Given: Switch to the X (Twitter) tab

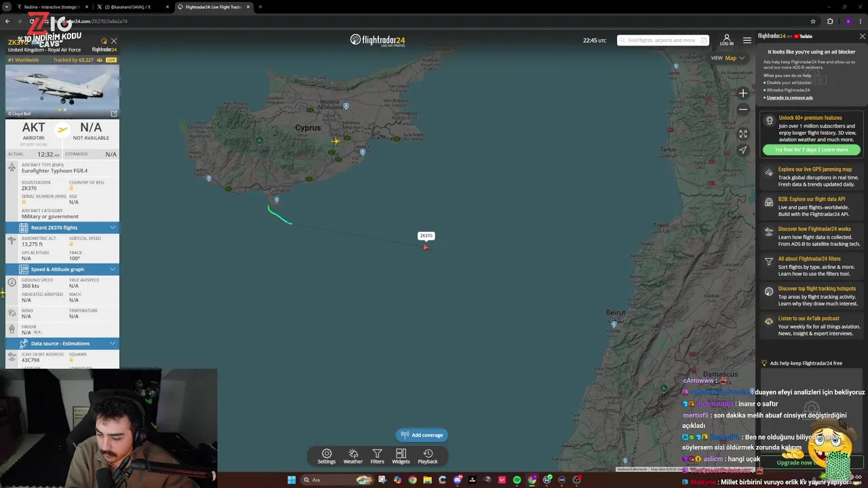Looking at the screenshot, I should tap(132, 7).
